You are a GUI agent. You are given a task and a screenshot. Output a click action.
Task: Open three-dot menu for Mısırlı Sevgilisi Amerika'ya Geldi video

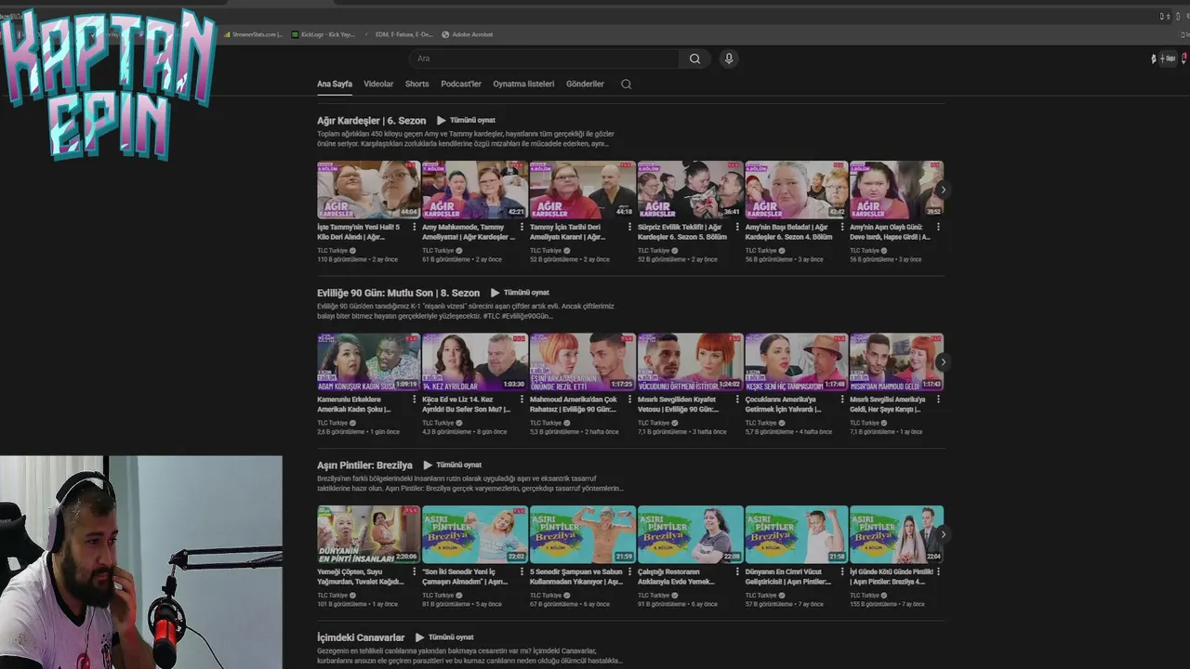click(x=938, y=400)
